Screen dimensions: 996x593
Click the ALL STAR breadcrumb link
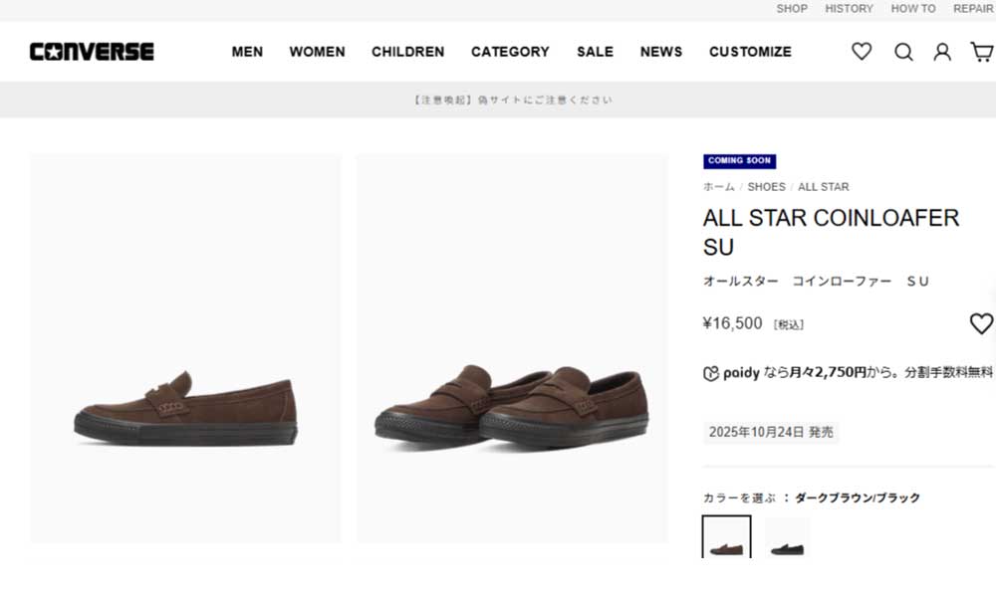pos(824,187)
